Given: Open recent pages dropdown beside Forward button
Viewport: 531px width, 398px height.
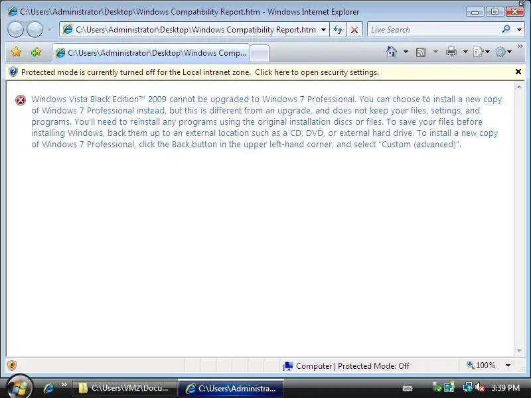Looking at the screenshot, I should click(x=50, y=30).
